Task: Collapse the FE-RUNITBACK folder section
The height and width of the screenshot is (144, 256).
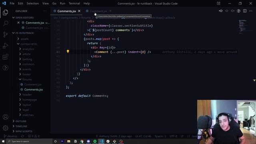Action: 25,33
